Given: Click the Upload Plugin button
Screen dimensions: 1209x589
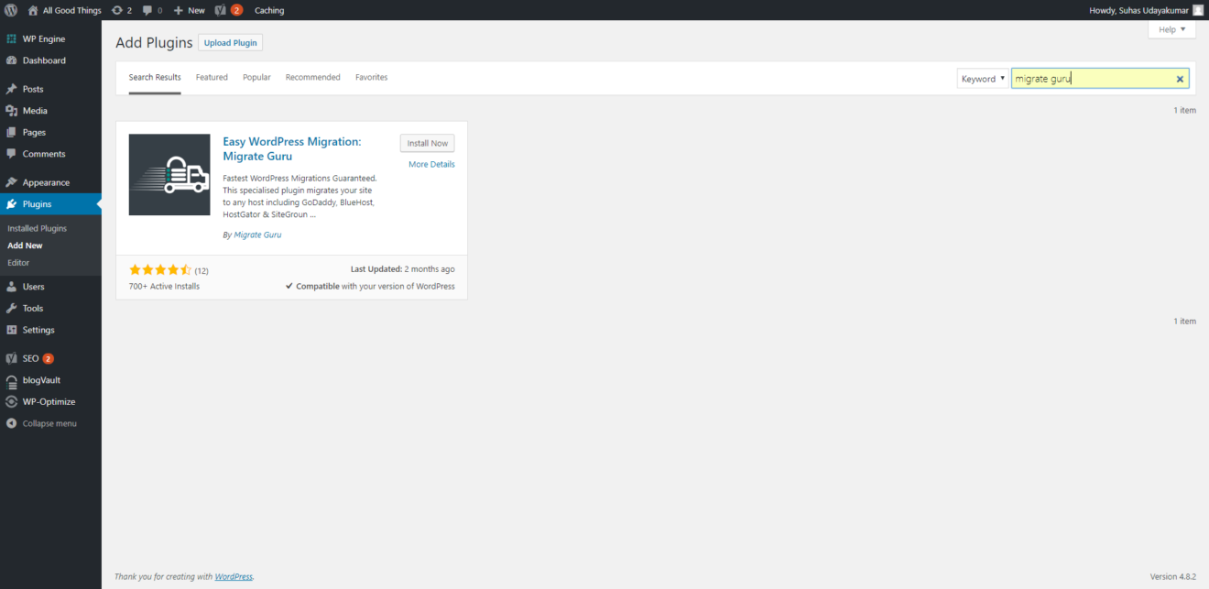Looking at the screenshot, I should (x=230, y=43).
